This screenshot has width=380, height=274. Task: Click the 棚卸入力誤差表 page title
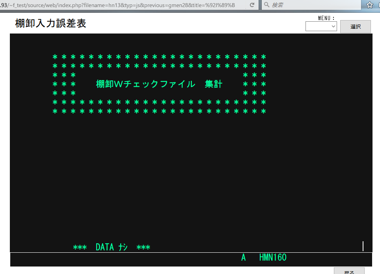[50, 24]
